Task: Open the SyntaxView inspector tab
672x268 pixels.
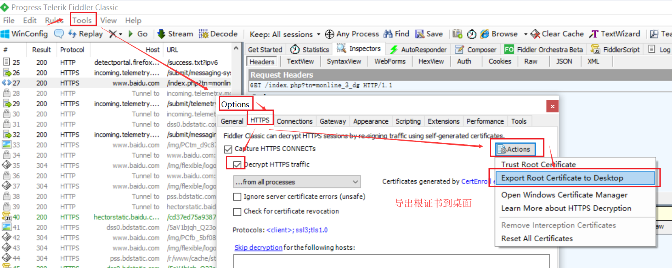Action: click(x=344, y=61)
